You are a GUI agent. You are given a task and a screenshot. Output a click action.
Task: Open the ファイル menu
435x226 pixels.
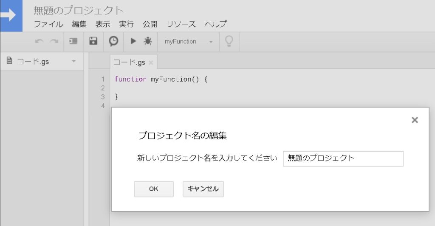48,24
